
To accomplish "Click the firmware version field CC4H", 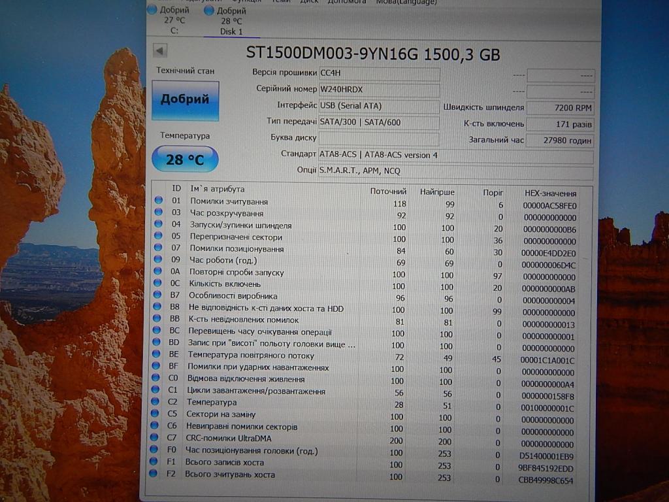I will coord(380,73).
